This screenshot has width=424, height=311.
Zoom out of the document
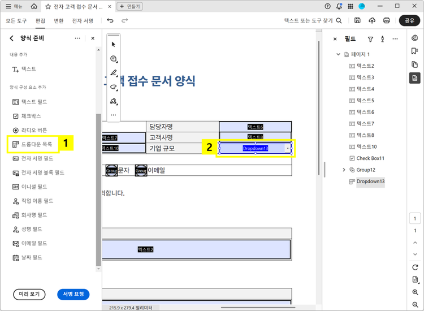[x=415, y=305]
